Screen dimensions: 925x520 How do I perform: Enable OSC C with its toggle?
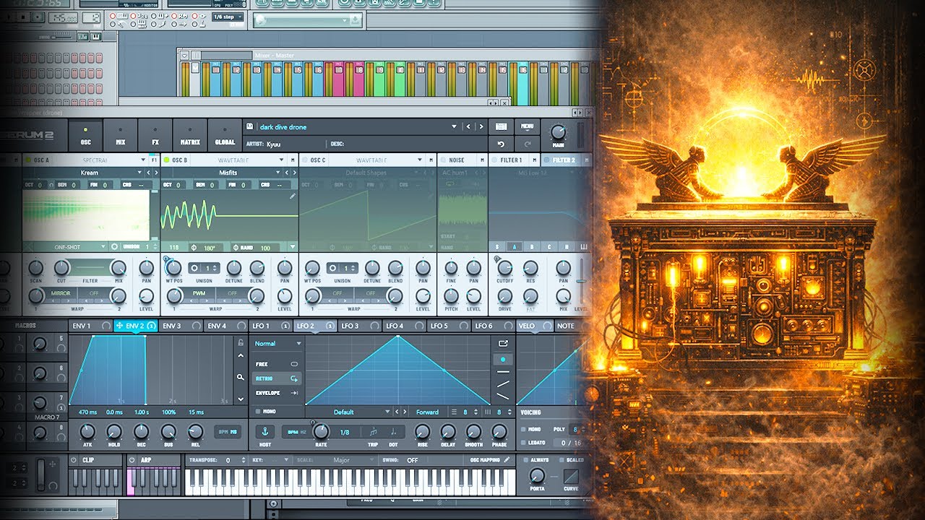[304, 160]
